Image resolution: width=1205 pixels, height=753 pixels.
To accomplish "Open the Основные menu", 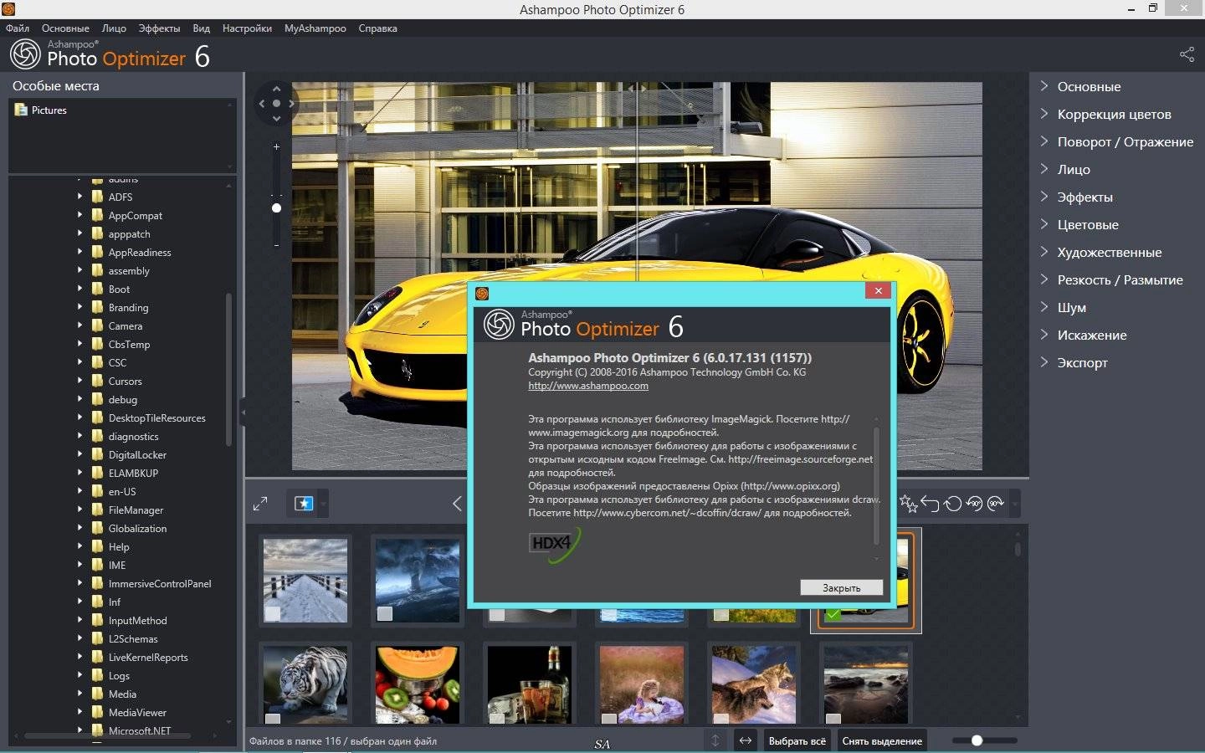I will 65,28.
